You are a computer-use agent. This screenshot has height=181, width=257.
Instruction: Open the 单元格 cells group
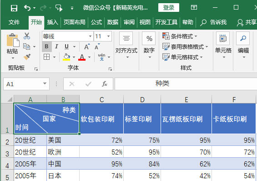[223, 45]
